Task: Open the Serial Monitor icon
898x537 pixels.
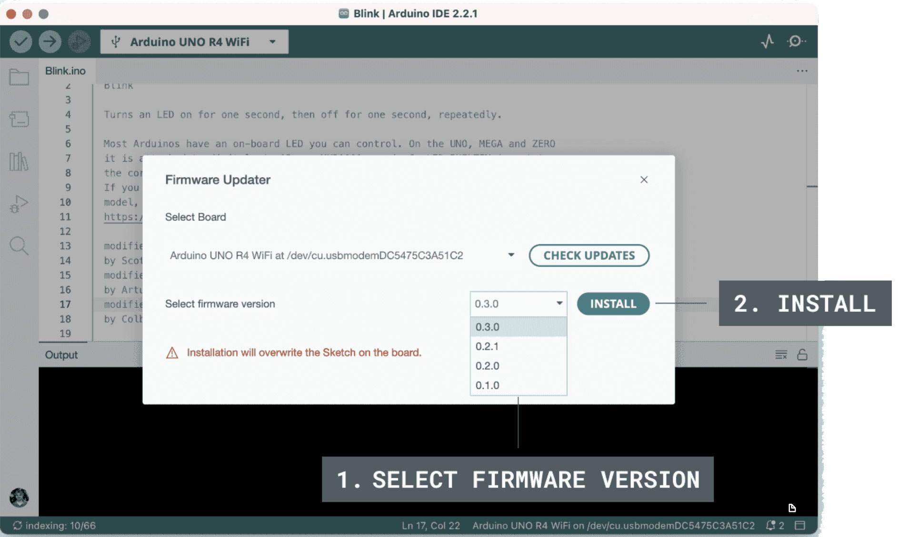Action: tap(796, 42)
